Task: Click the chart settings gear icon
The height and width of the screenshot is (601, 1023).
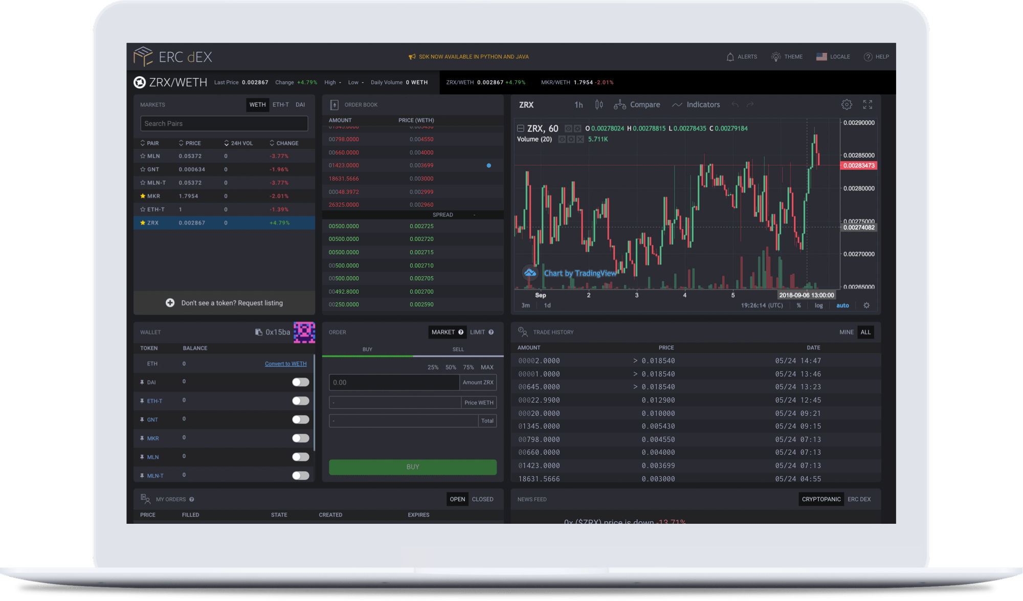Action: pyautogui.click(x=847, y=104)
